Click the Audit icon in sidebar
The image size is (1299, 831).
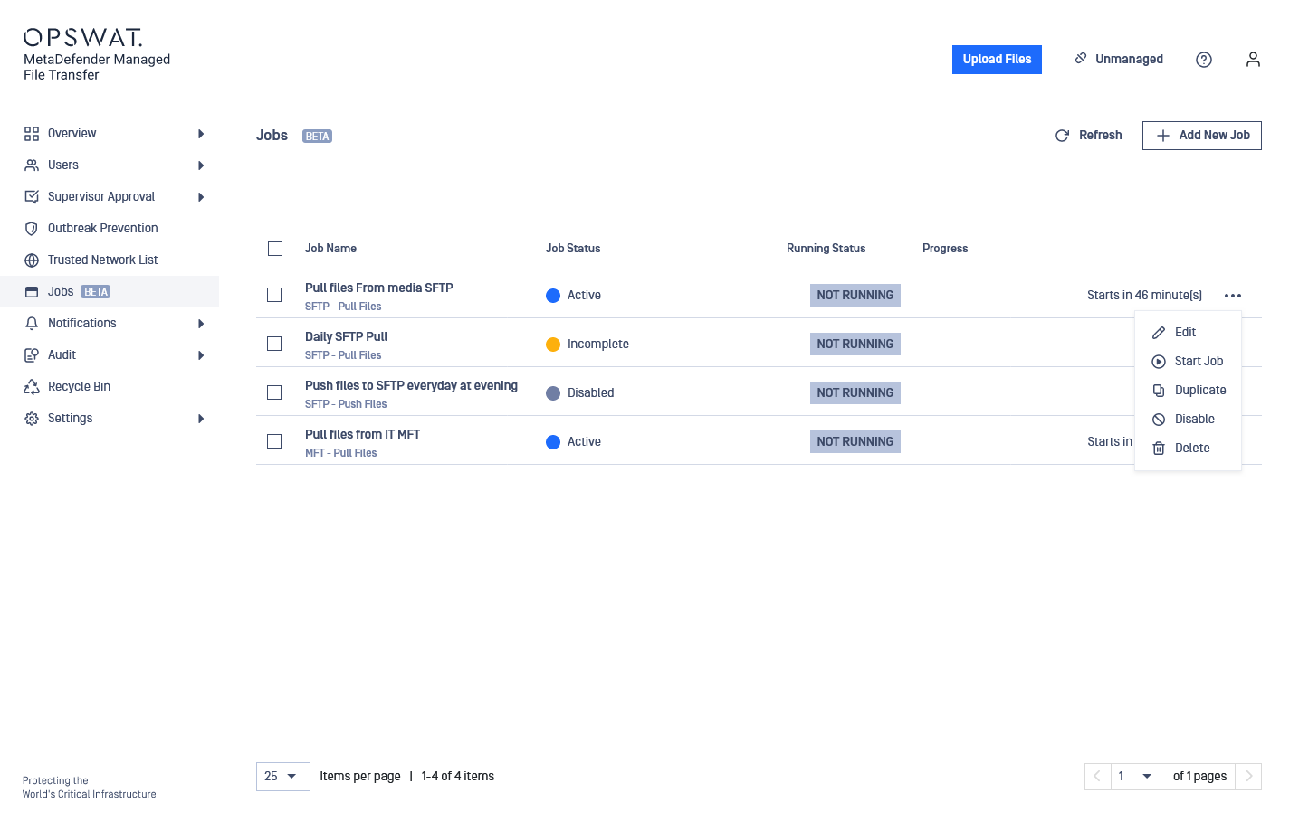32,355
